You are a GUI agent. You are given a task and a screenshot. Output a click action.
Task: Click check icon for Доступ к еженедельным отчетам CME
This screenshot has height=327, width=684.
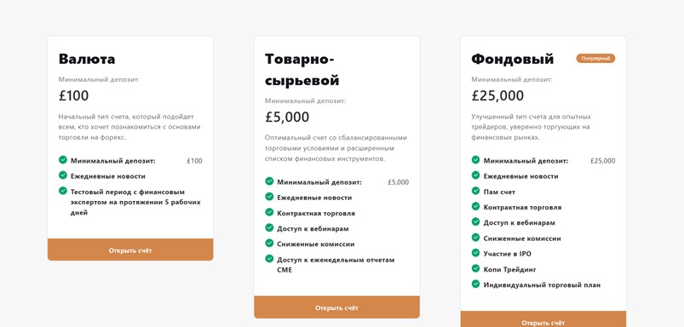(269, 259)
